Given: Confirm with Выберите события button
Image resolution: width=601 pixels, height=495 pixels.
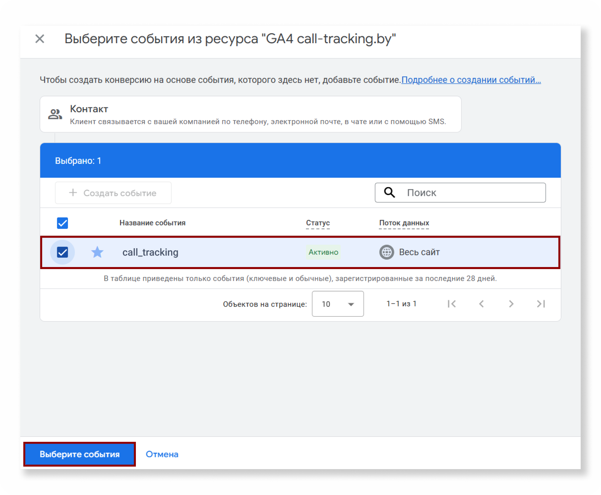Looking at the screenshot, I should pos(80,454).
